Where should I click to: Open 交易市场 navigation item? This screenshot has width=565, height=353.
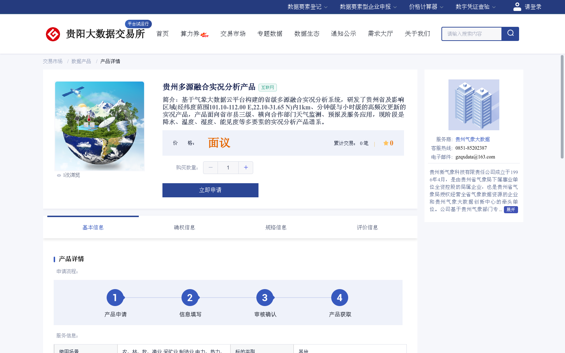[x=233, y=34]
